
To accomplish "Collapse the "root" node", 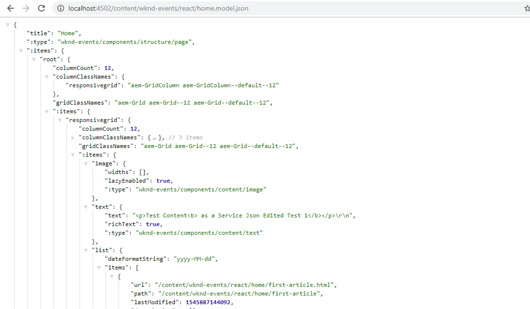I will (33, 59).
